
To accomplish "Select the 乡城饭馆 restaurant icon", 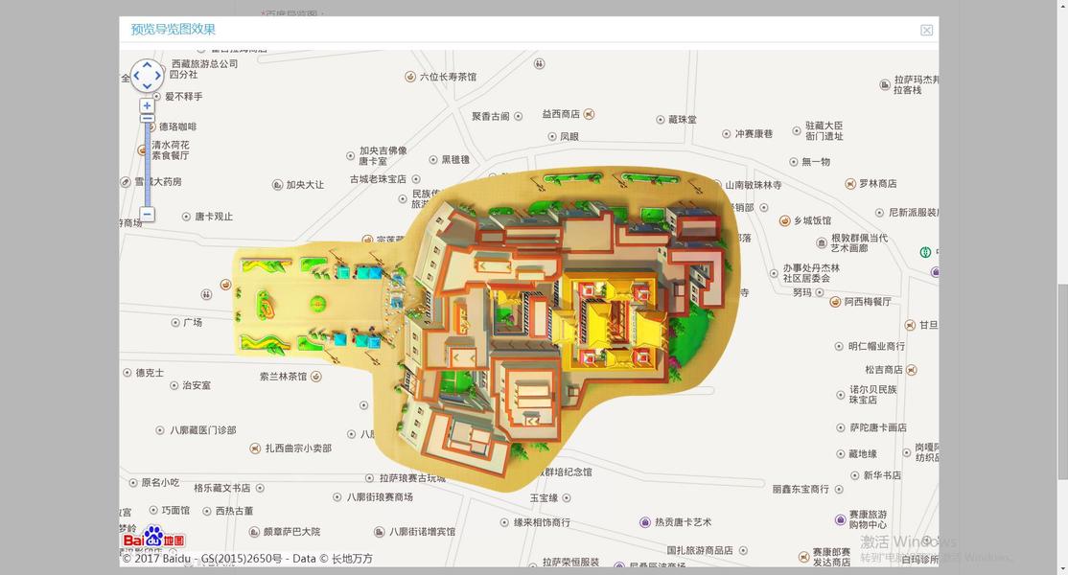I will [784, 220].
